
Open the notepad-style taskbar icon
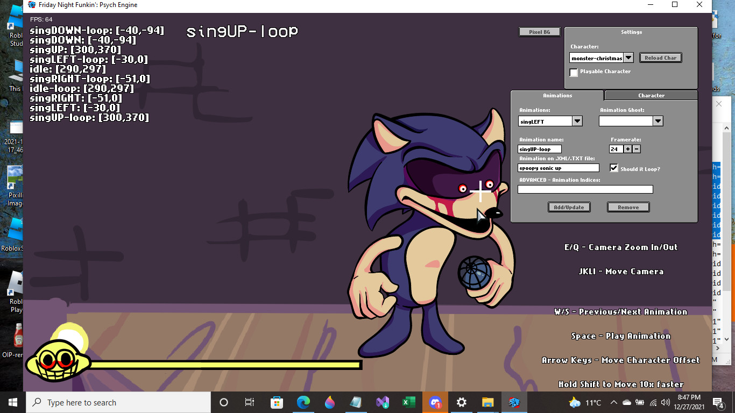point(356,402)
